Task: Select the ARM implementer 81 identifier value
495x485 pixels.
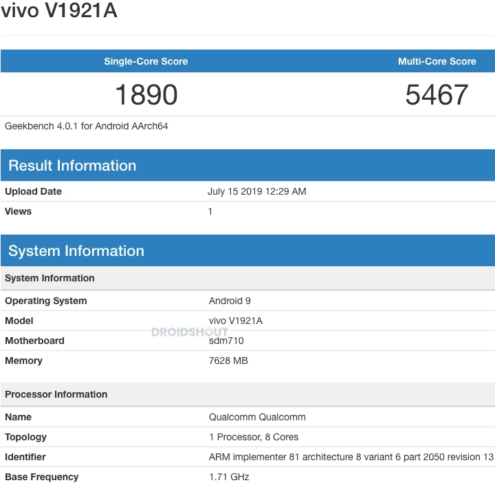Action: pyautogui.click(x=351, y=457)
